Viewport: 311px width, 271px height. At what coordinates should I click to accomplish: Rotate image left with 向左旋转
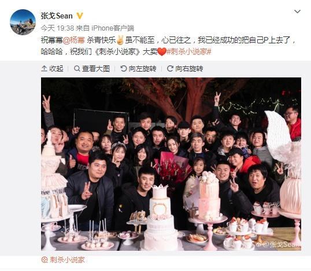click(138, 69)
